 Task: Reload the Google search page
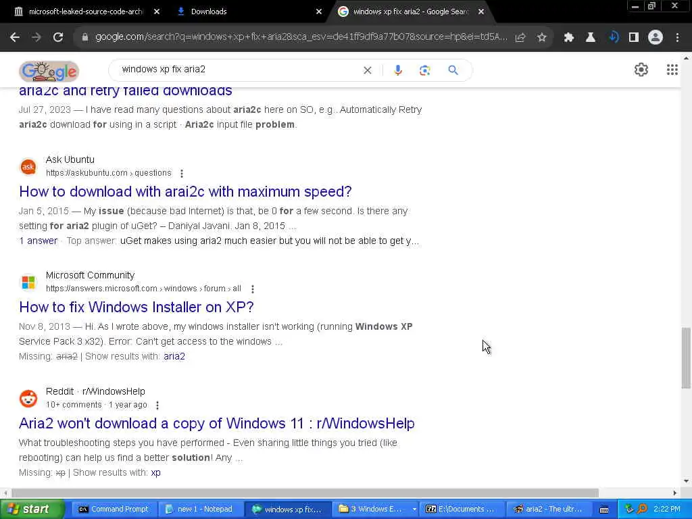coord(58,38)
